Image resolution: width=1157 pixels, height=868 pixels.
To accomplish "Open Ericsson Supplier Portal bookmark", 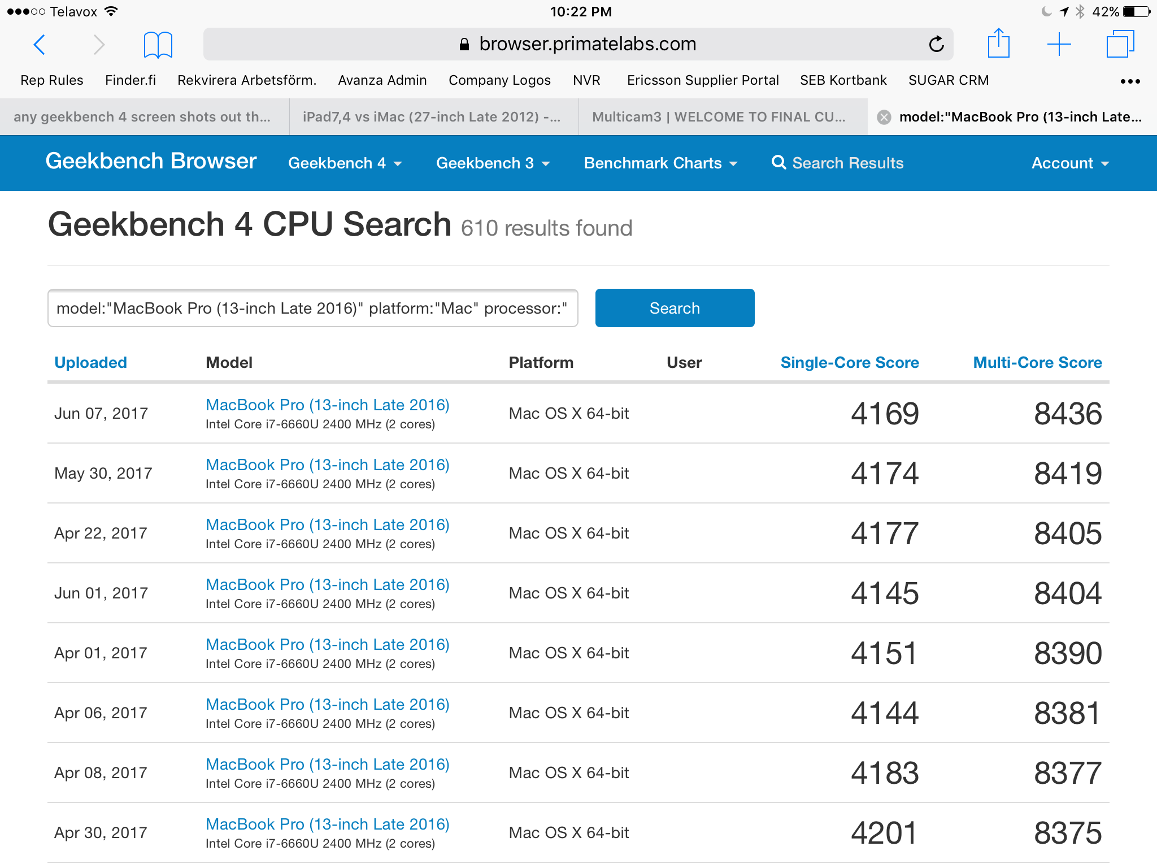I will pyautogui.click(x=703, y=80).
